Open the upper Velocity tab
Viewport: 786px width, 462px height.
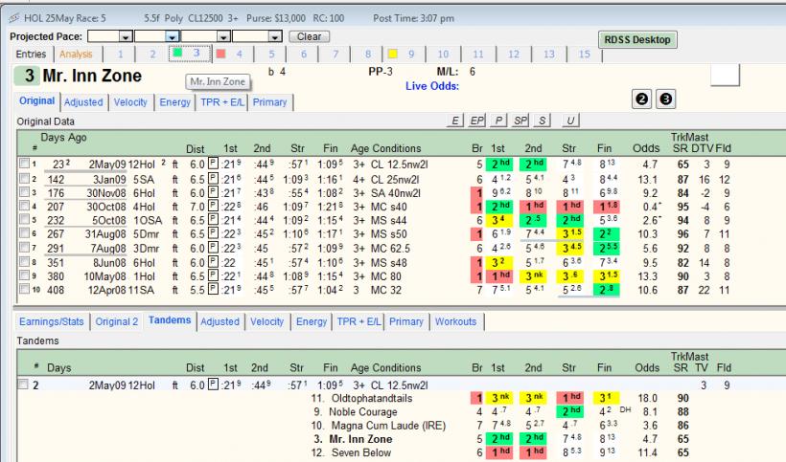130,102
